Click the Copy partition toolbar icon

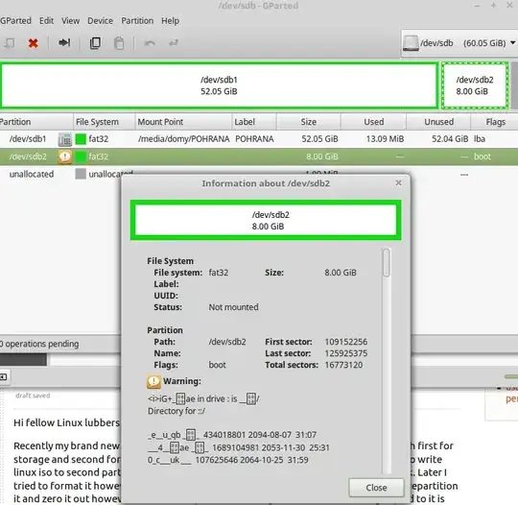[95, 43]
